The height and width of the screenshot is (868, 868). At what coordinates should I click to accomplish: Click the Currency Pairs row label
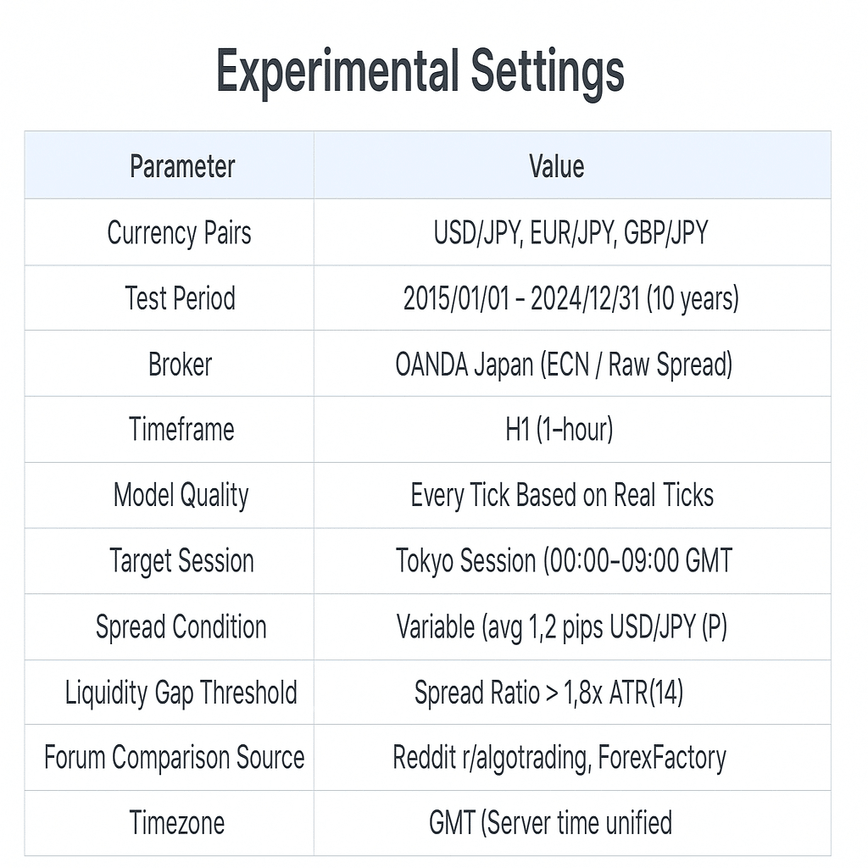(x=179, y=232)
